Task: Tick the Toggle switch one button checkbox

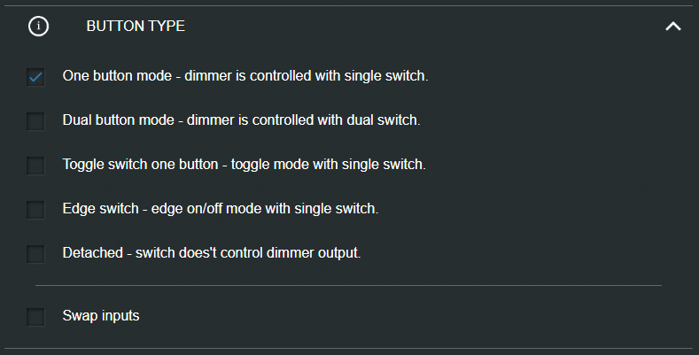Action: (x=35, y=166)
